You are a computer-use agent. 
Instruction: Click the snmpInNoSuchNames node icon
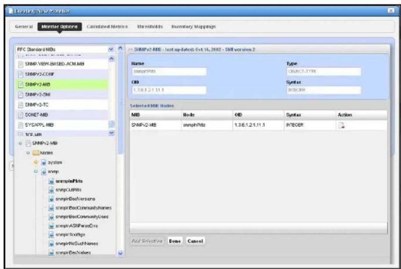[51, 244]
